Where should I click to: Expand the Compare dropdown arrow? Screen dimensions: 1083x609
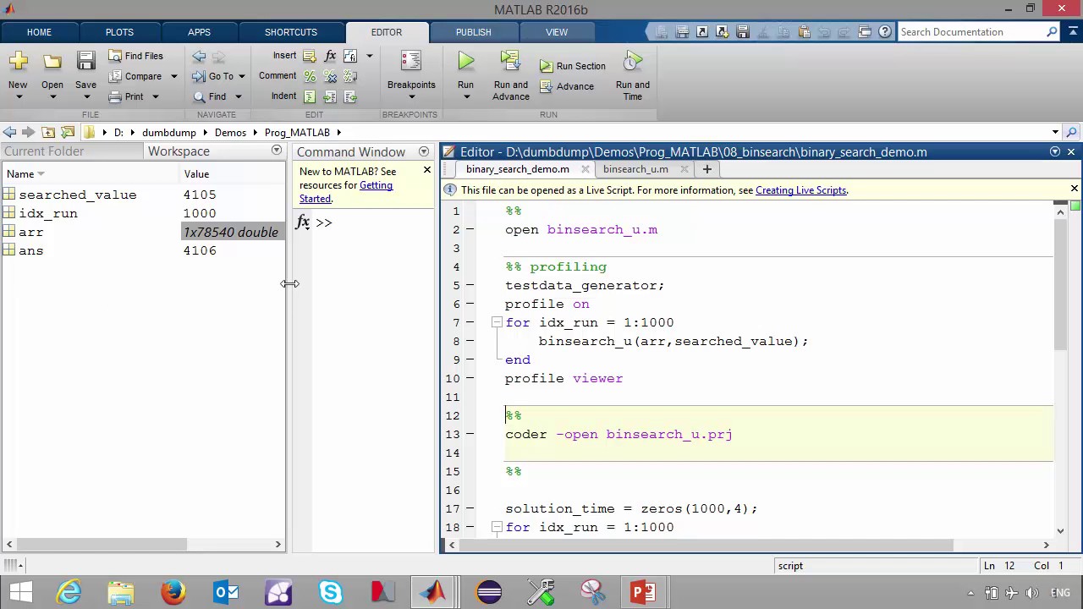(173, 76)
